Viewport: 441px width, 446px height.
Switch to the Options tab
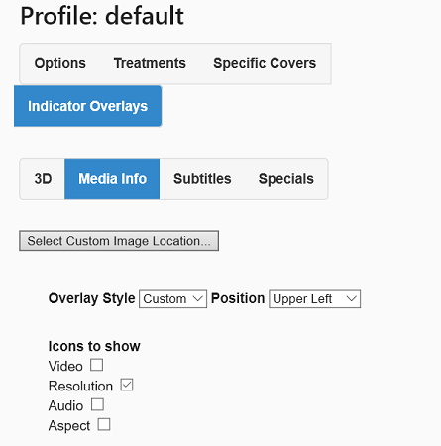[60, 63]
